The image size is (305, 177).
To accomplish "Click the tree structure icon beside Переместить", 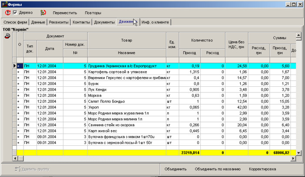I will (43, 13).
